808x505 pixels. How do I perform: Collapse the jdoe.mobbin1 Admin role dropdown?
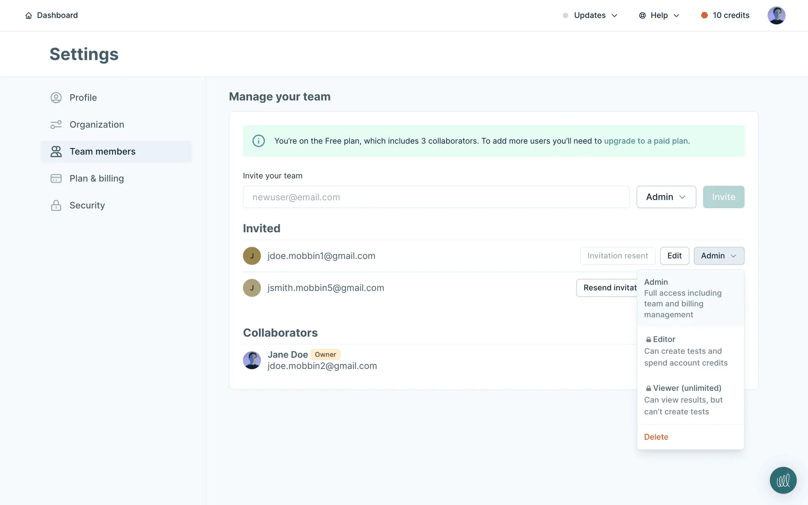click(718, 256)
